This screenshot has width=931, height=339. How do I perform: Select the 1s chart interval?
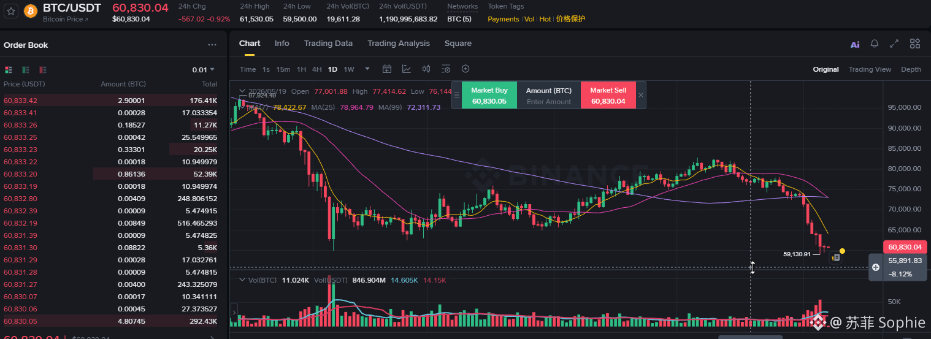(266, 69)
